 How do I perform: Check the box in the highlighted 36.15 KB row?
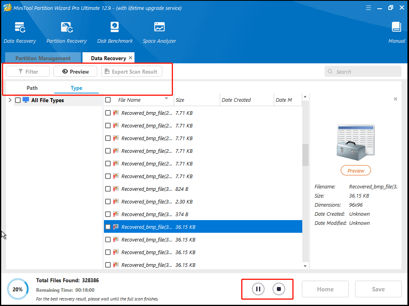[108, 227]
